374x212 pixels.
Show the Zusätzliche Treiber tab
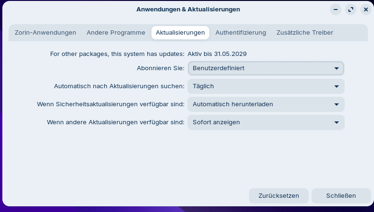pos(305,33)
